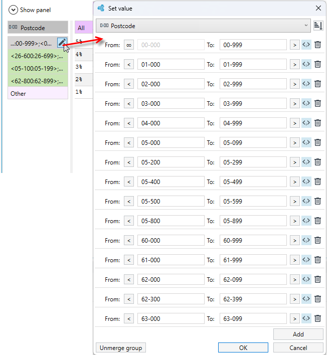Click the 3% value cell
Image resolution: width=333 pixels, height=355 pixels.
(84, 67)
